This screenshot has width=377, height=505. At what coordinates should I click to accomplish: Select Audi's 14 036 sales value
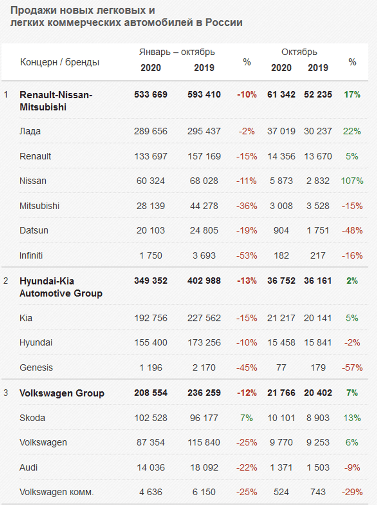click(x=150, y=468)
